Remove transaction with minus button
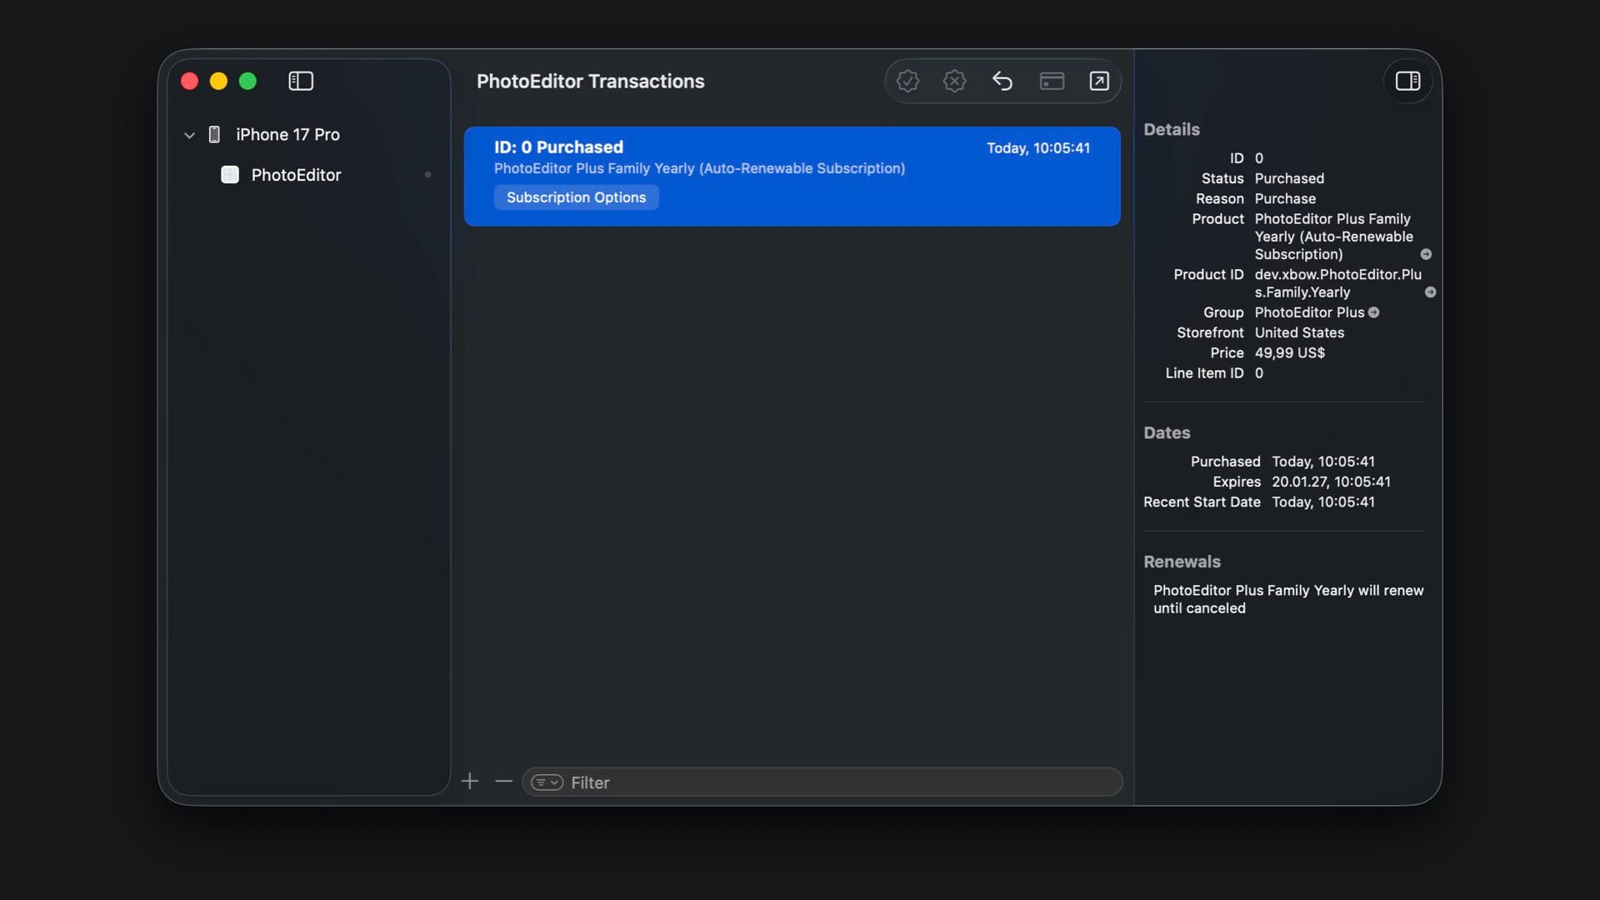1600x900 pixels. click(503, 782)
